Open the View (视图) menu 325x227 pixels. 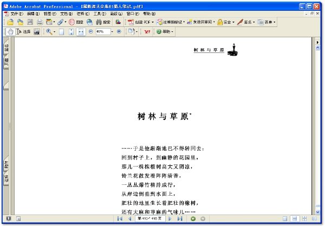50,14
